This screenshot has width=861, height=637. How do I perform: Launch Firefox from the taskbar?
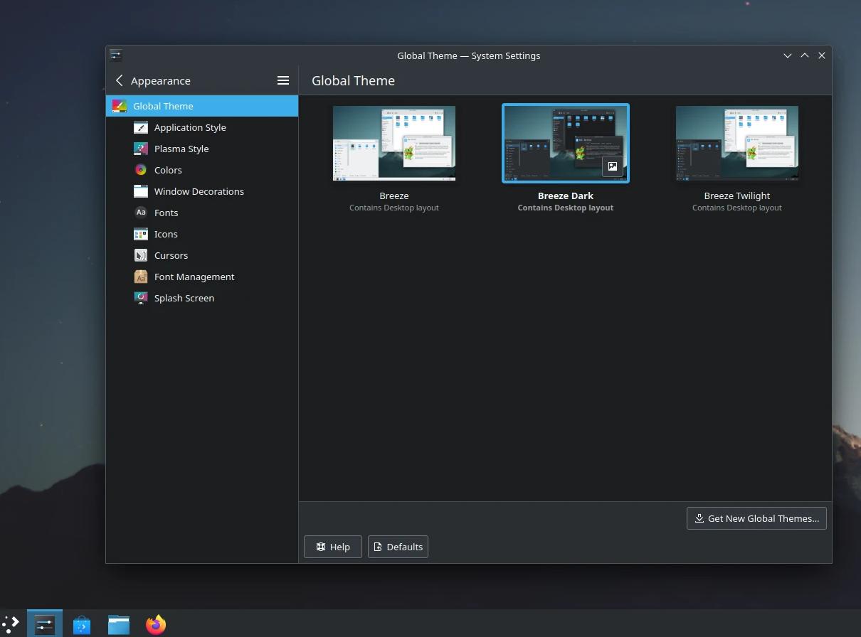(x=155, y=624)
